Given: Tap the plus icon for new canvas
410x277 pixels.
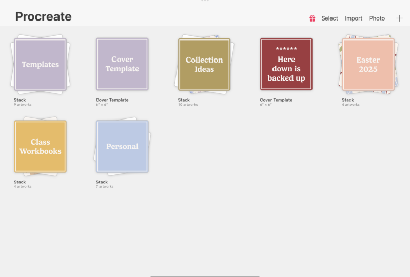Looking at the screenshot, I should 399,18.
